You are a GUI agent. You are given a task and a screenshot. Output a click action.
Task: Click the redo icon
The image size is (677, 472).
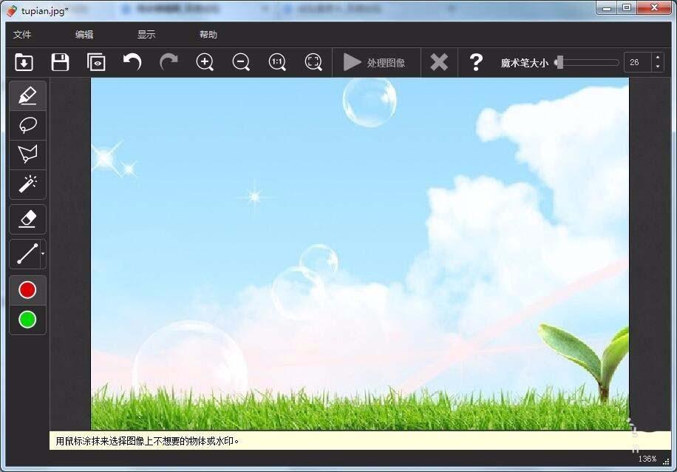pyautogui.click(x=169, y=62)
